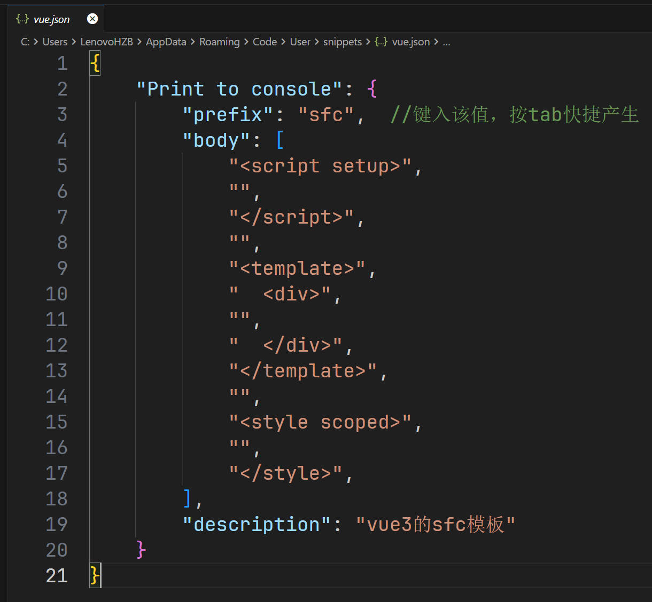Click the final closing brace on line 21
Image resolution: width=652 pixels, height=602 pixels.
click(95, 576)
